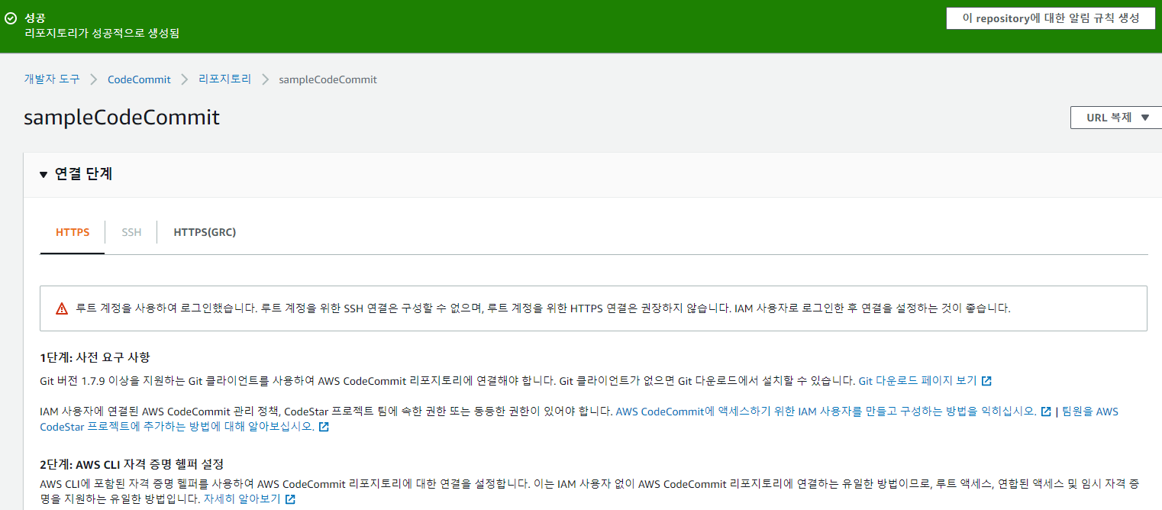Open link about creating IAM user for CodeCommit
The height and width of the screenshot is (510, 1162).
[x=826, y=412]
